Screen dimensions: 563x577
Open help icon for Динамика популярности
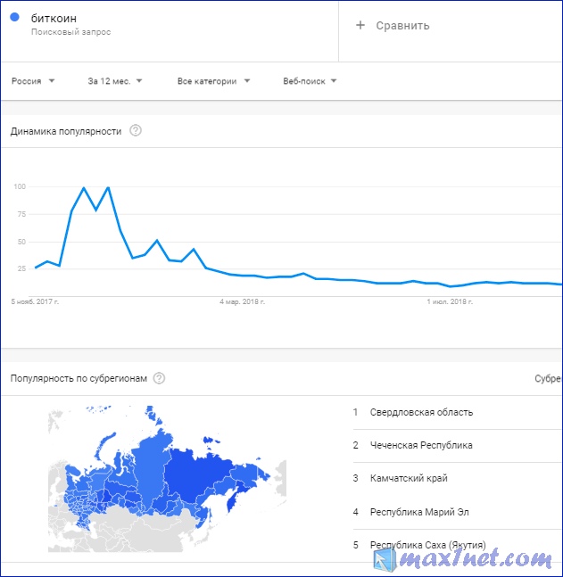click(x=136, y=130)
